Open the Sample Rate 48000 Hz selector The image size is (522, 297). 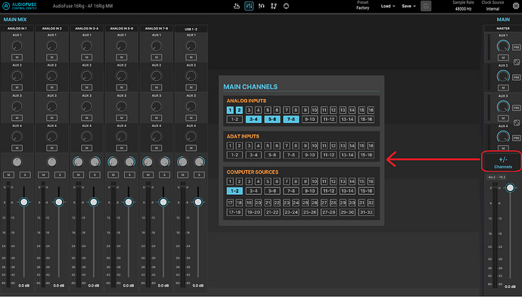pos(463,6)
